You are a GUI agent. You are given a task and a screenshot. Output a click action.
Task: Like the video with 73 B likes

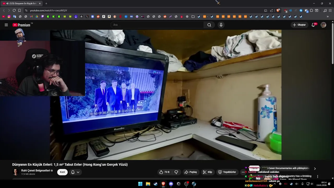[x=164, y=172]
